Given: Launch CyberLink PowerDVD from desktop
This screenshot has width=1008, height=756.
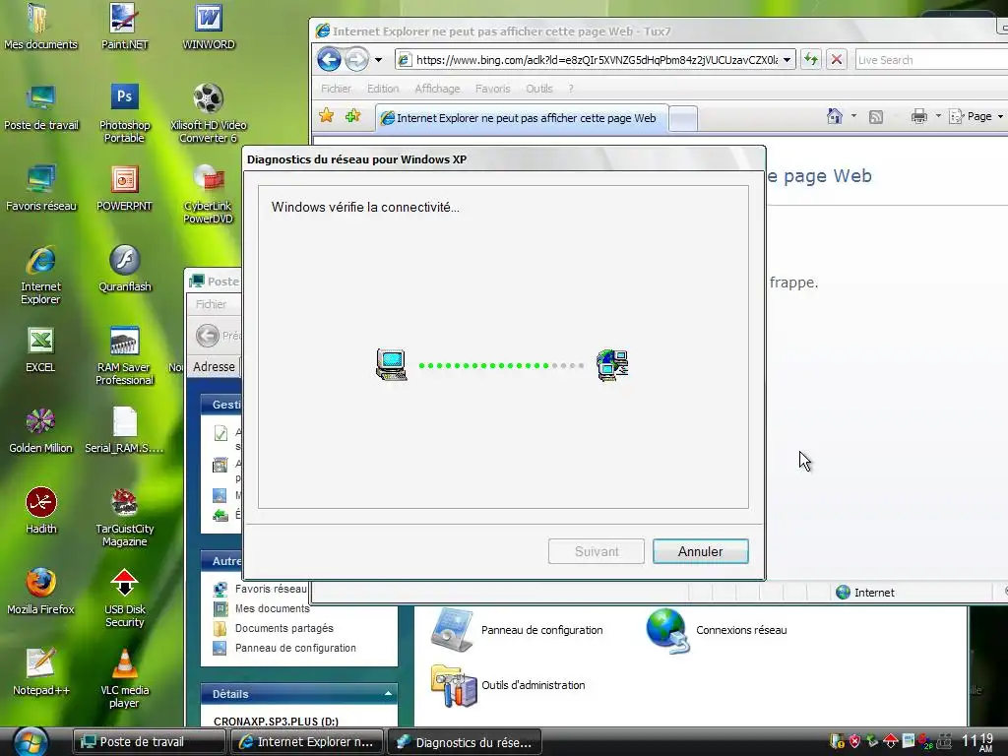Looking at the screenshot, I should click(209, 194).
